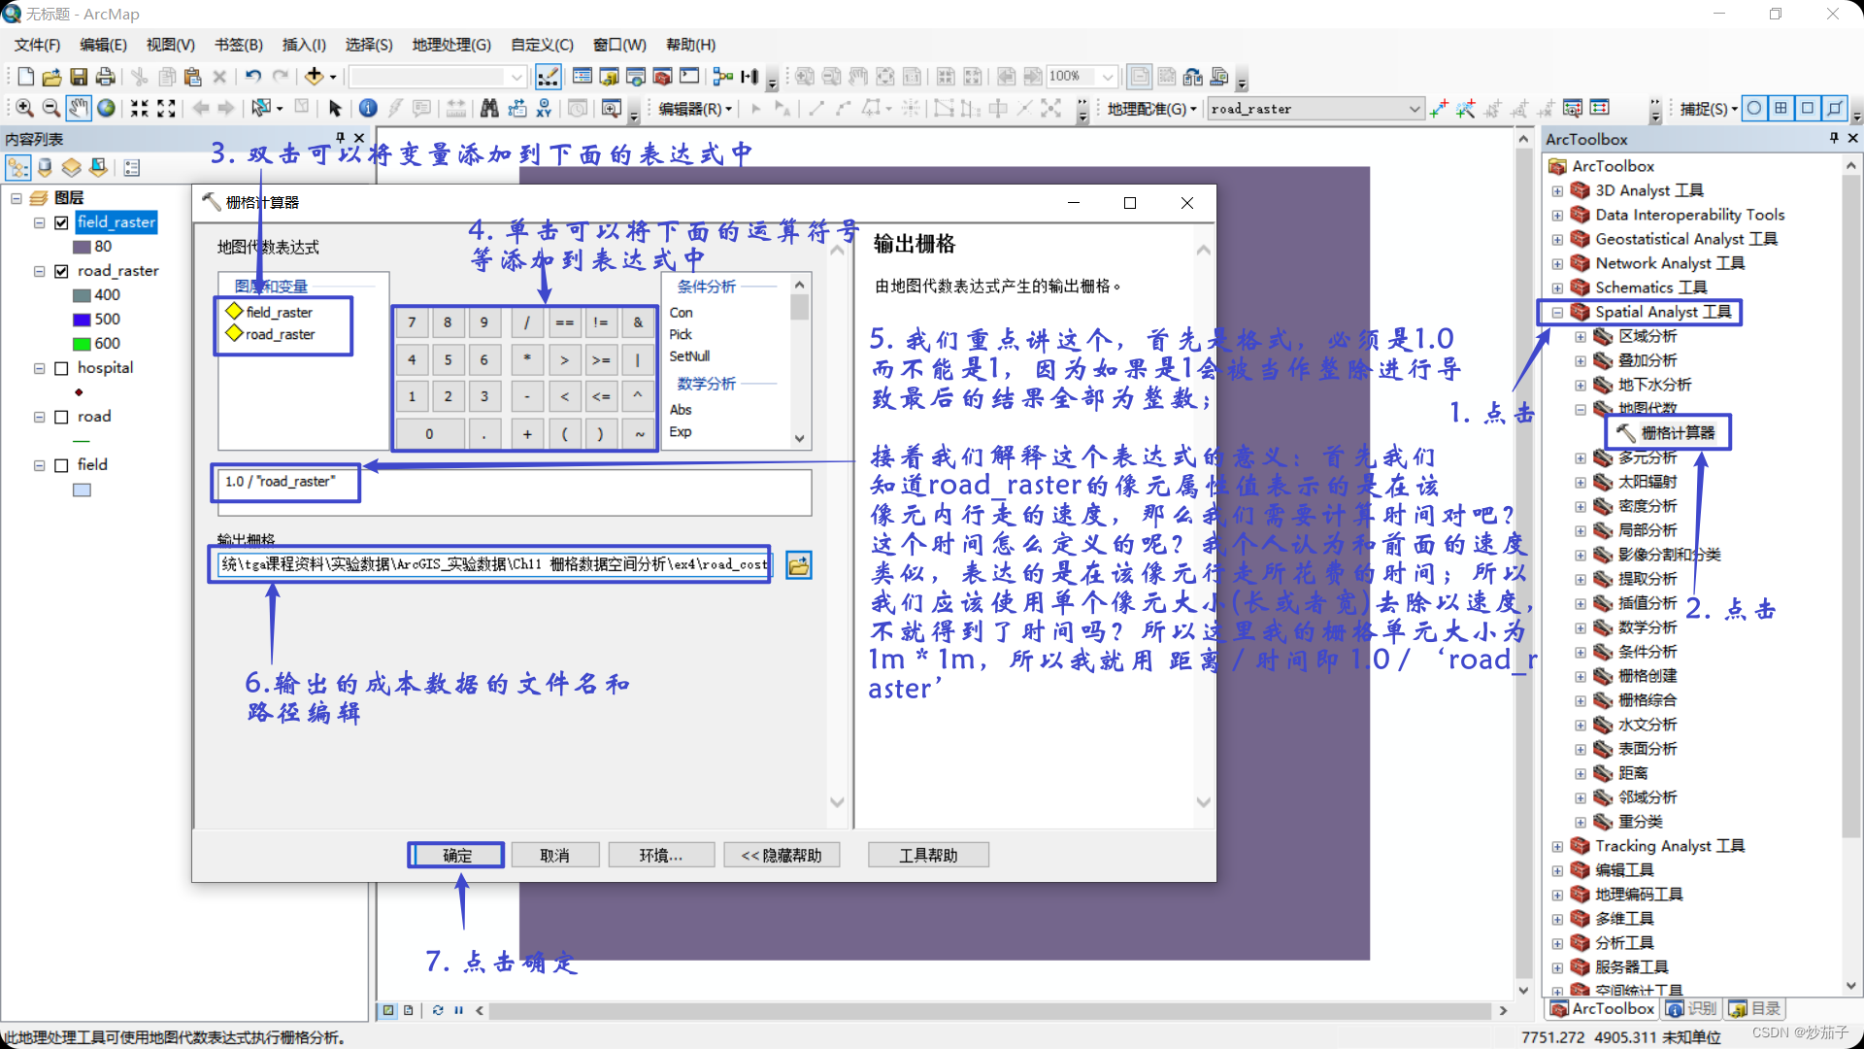
Task: Uncheck the field_raster layer checkbox
Action: (x=61, y=222)
